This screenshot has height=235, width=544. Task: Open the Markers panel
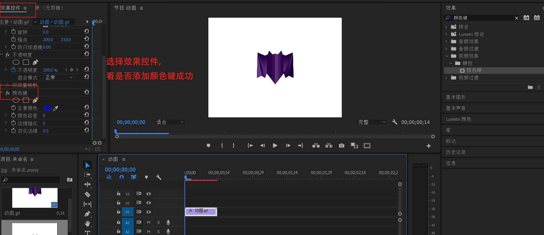pos(451,141)
